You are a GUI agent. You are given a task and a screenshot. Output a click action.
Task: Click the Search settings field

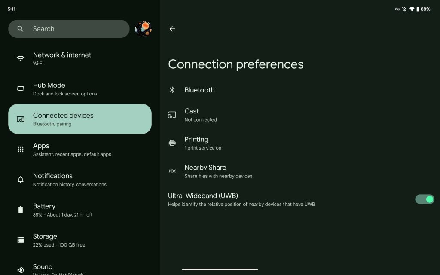click(x=69, y=29)
